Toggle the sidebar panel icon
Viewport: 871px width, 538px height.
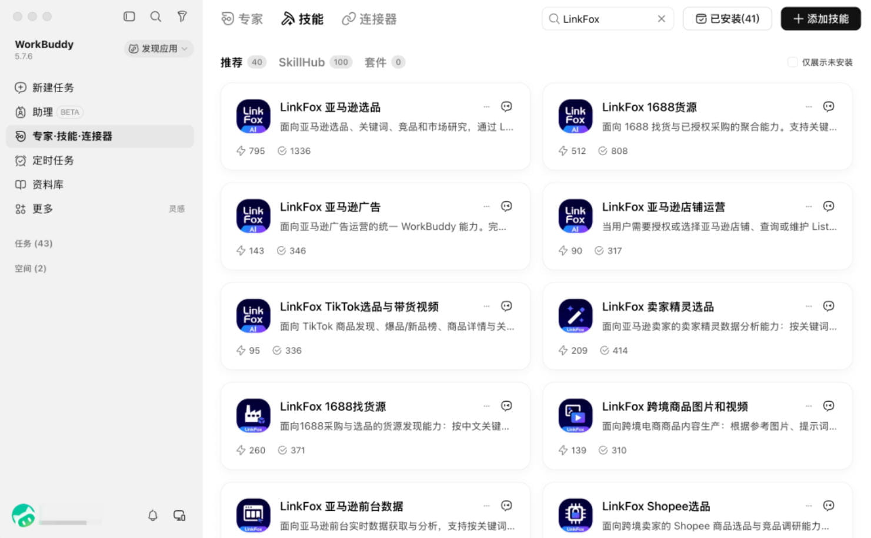(129, 16)
